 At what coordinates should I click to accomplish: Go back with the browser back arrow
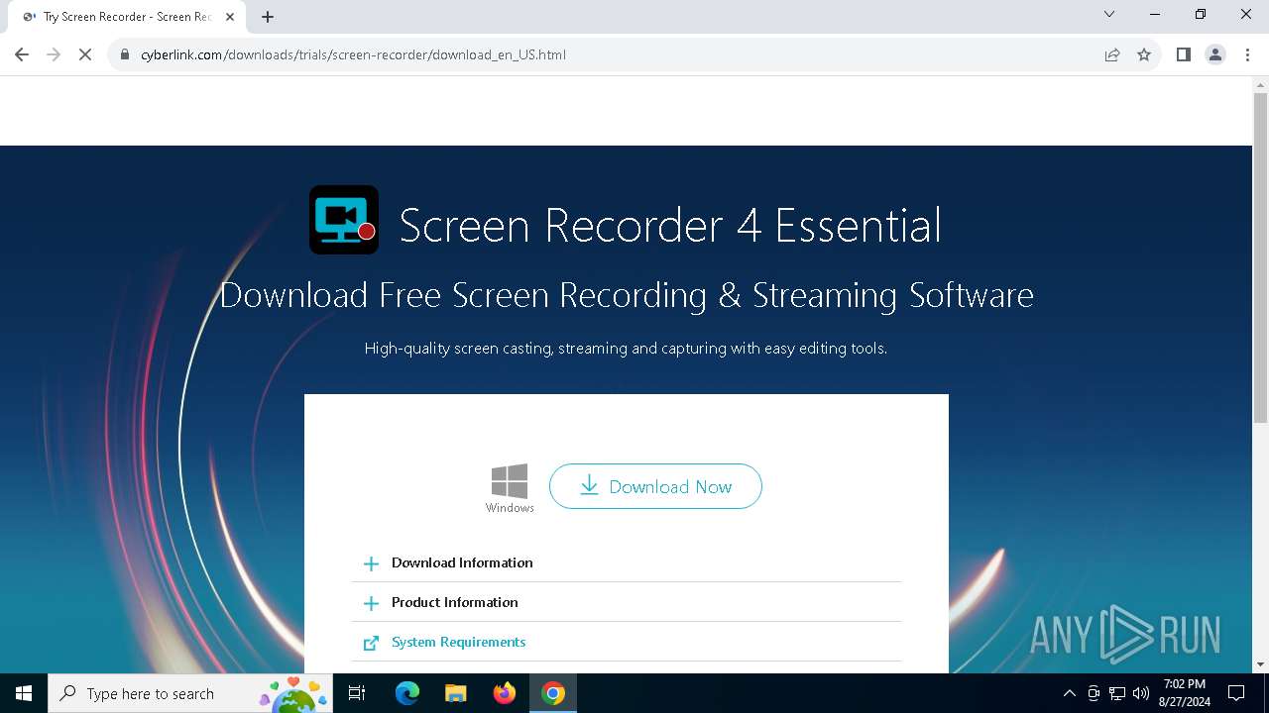click(22, 54)
